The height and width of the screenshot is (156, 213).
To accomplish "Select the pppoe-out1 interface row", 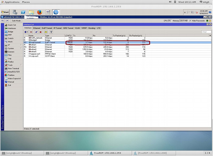I will 117,54.
